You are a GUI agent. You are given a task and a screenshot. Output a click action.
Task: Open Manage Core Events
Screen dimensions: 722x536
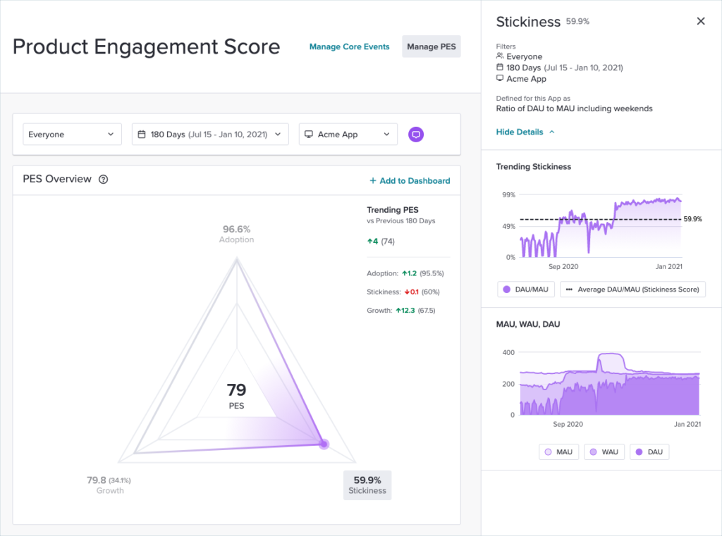(x=349, y=46)
